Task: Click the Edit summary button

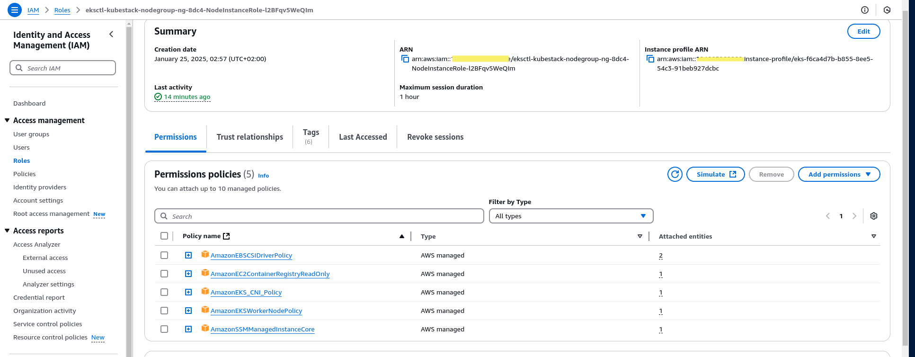Action: pyautogui.click(x=863, y=31)
